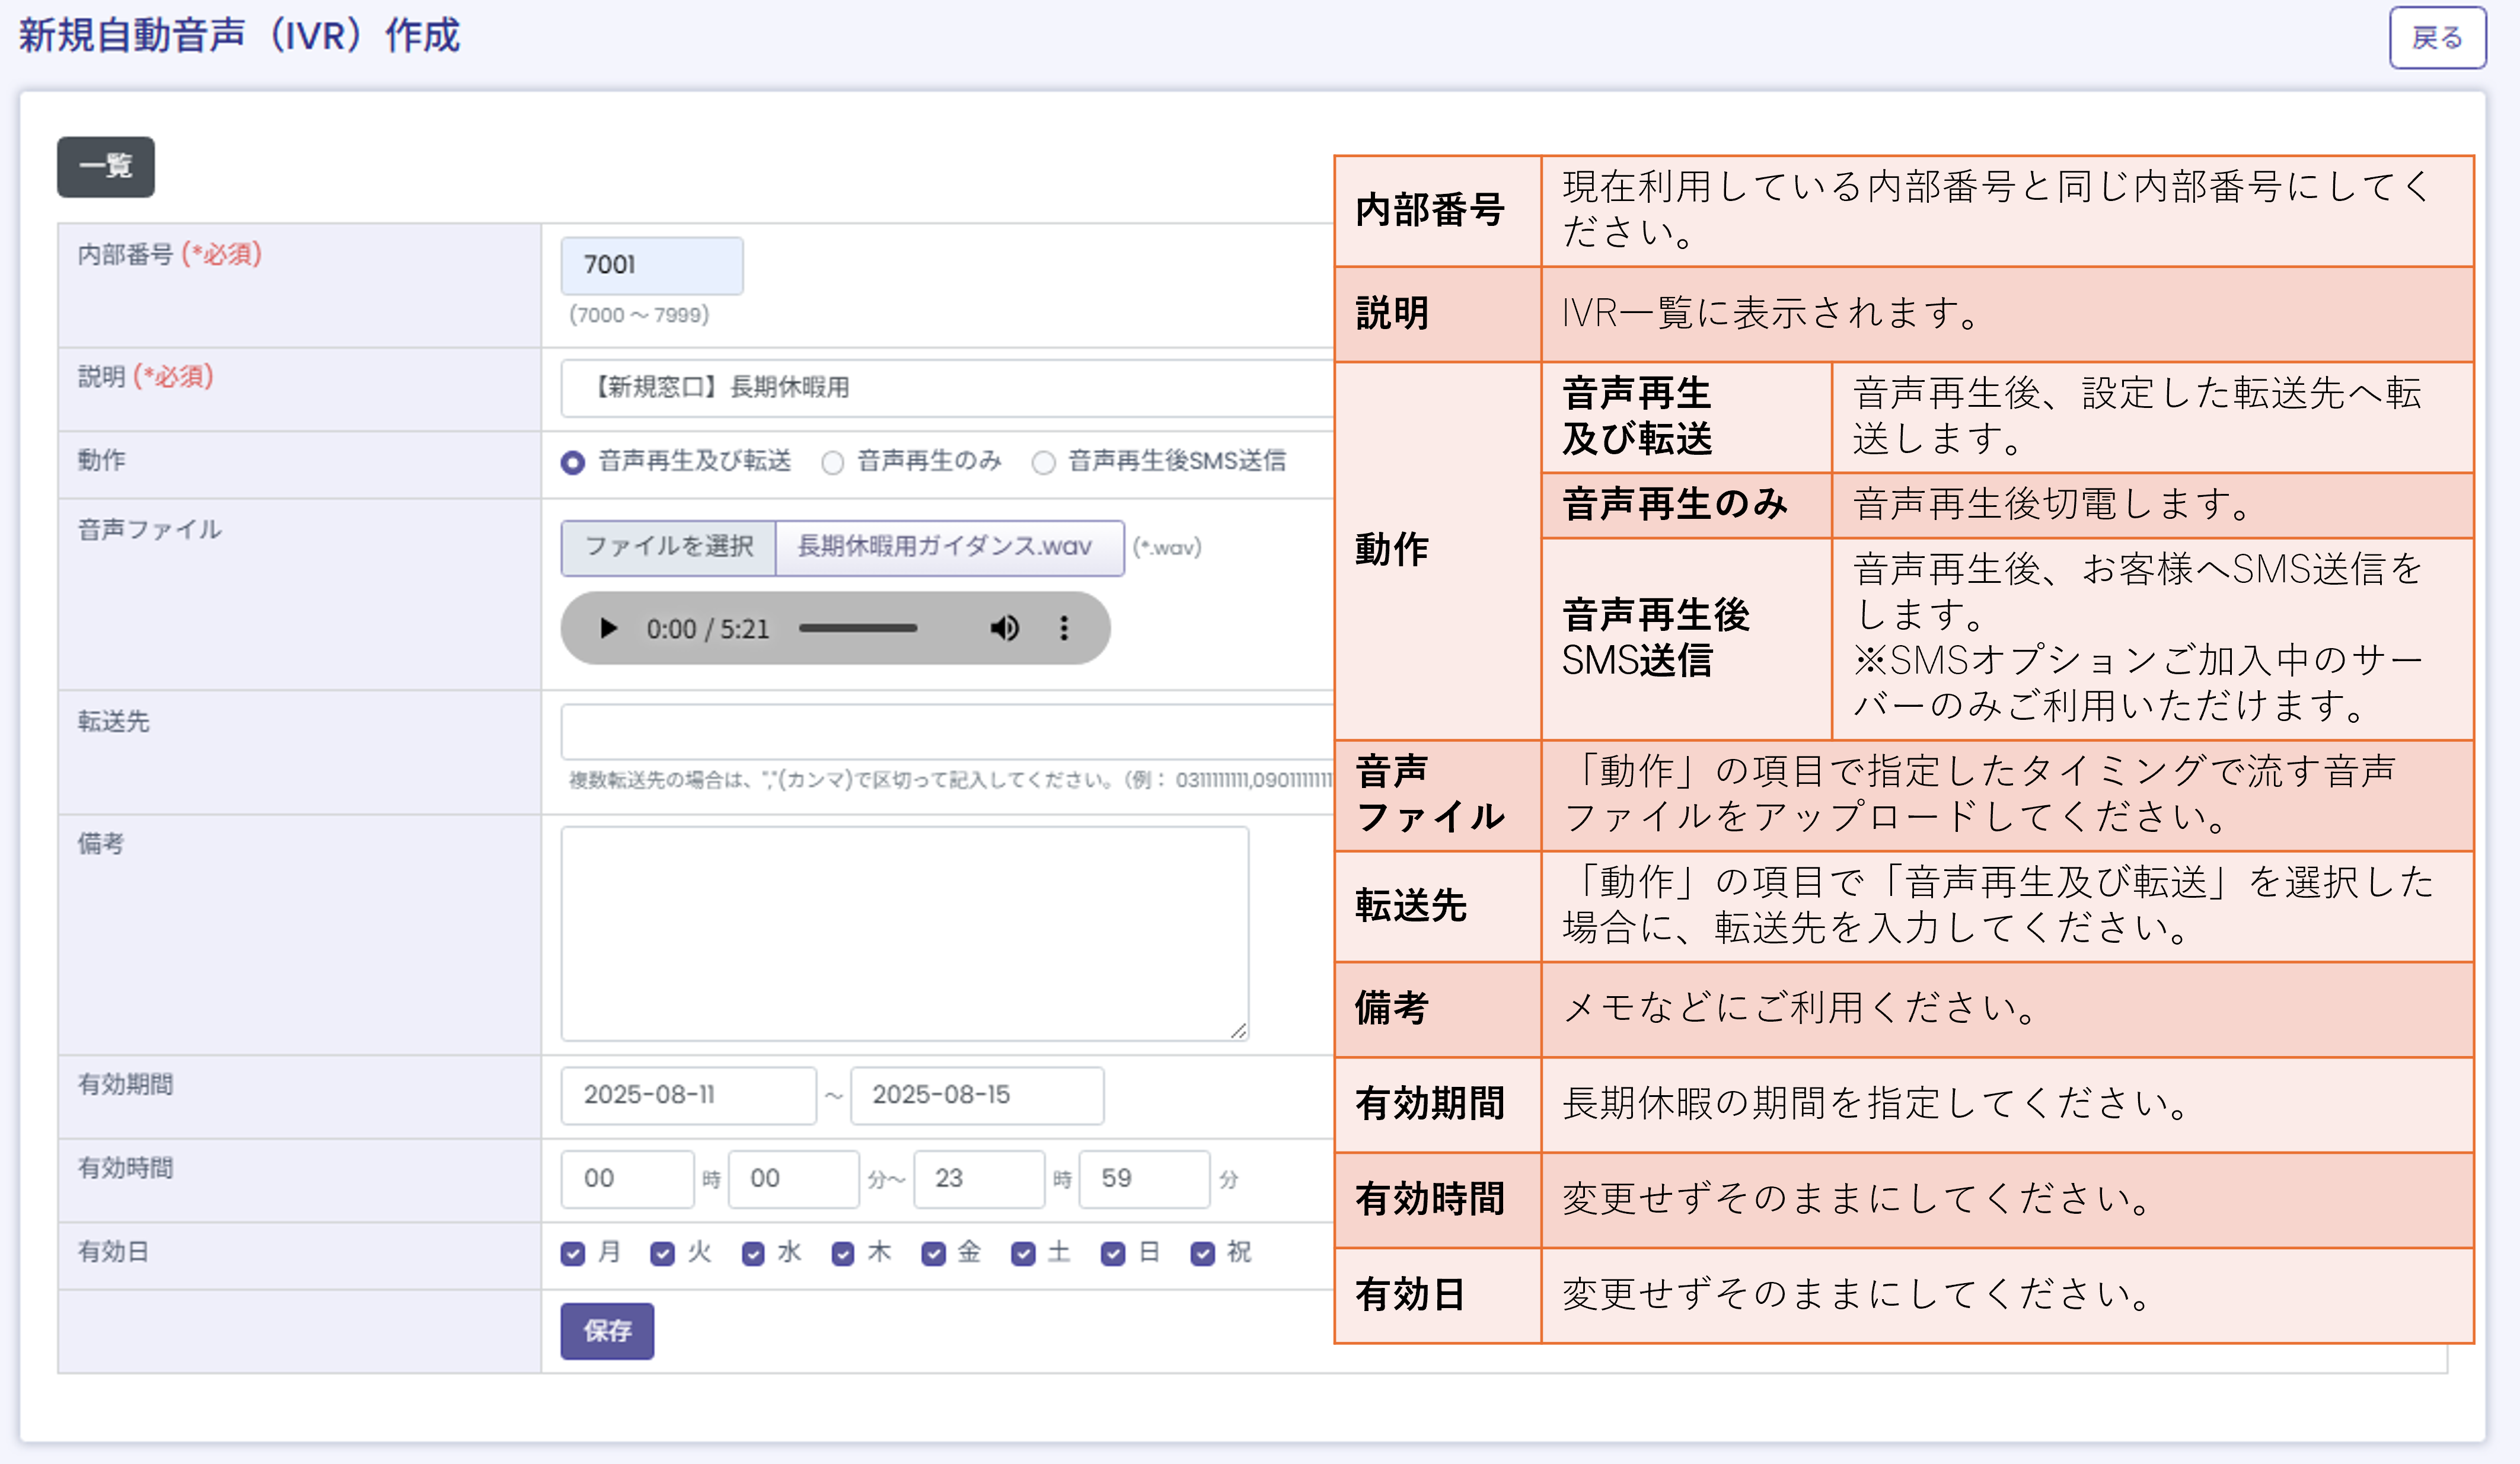Select 音声再生のみ radio option
This screenshot has width=2520, height=1464.
[832, 462]
